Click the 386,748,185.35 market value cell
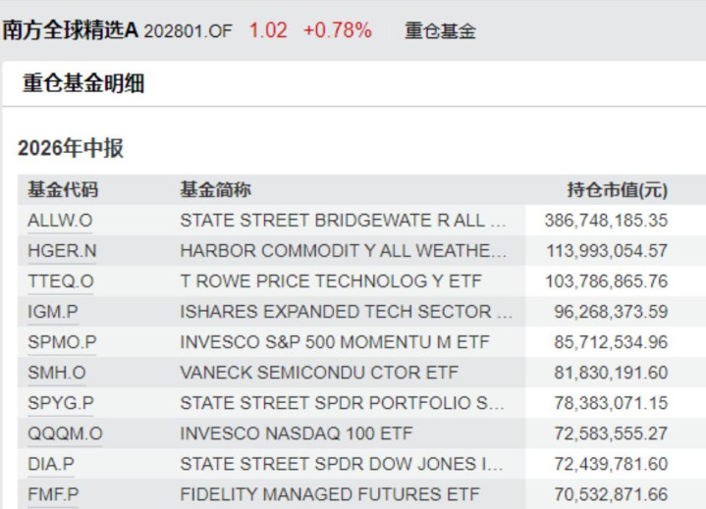This screenshot has height=509, width=706. 606,221
